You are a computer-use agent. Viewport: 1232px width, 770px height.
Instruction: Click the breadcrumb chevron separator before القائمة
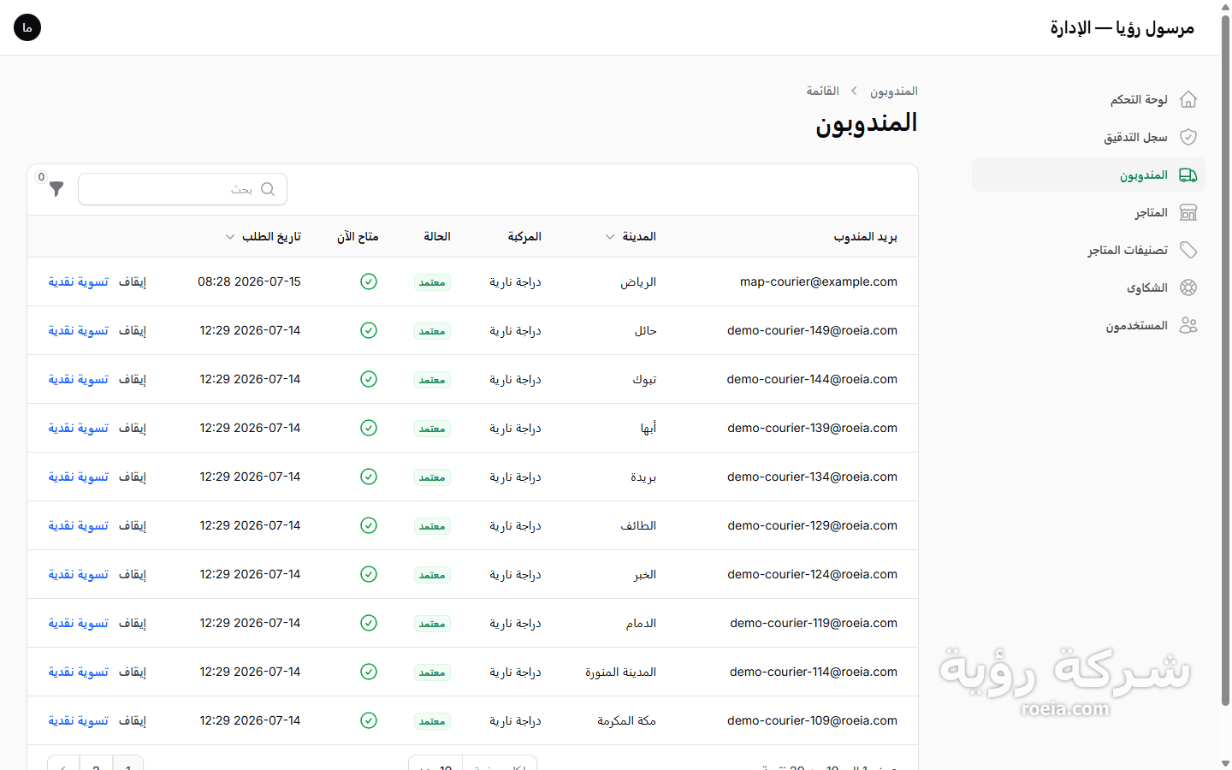pos(854,91)
